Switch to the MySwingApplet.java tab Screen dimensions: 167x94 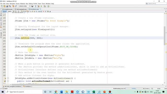coord(21,9)
